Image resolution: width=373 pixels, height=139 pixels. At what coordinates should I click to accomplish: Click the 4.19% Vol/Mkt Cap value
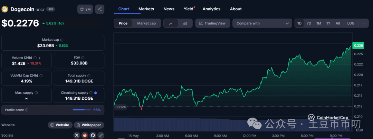coord(26,81)
